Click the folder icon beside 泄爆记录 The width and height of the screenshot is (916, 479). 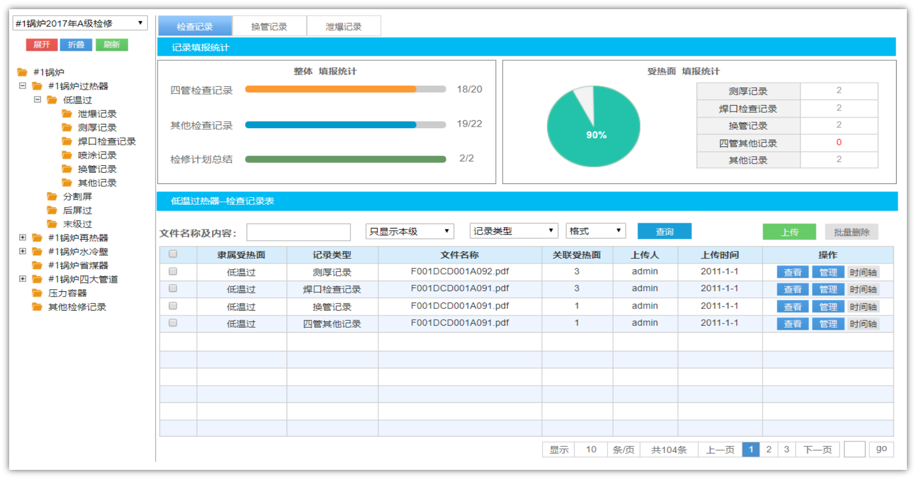point(67,114)
